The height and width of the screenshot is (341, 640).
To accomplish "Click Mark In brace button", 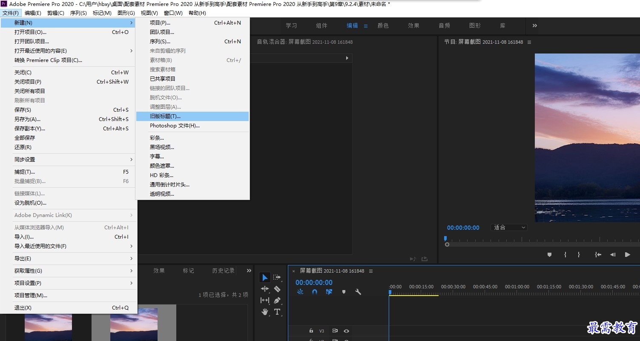I will [x=565, y=254].
